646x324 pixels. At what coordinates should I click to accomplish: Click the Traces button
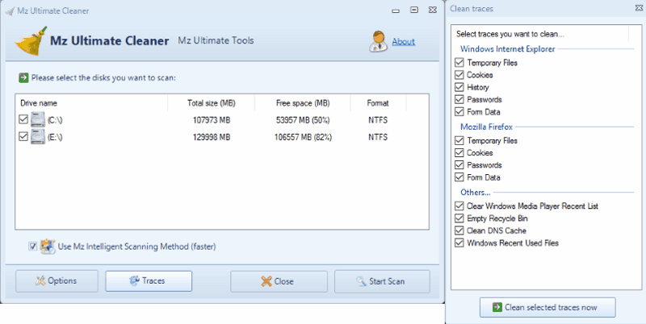[x=149, y=281]
